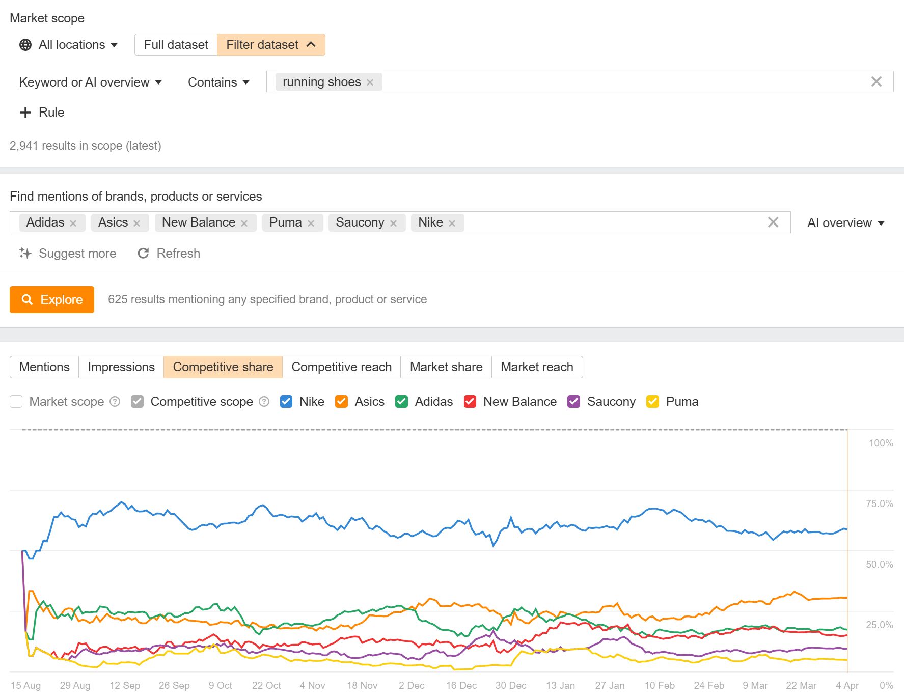Open the All locations dropdown

(69, 45)
